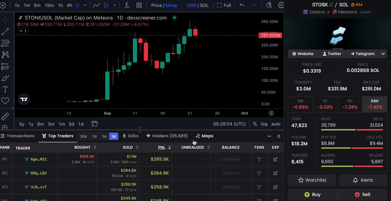Sort table by BOUGHT column
The height and width of the screenshot is (201, 391).
[x=85, y=147]
